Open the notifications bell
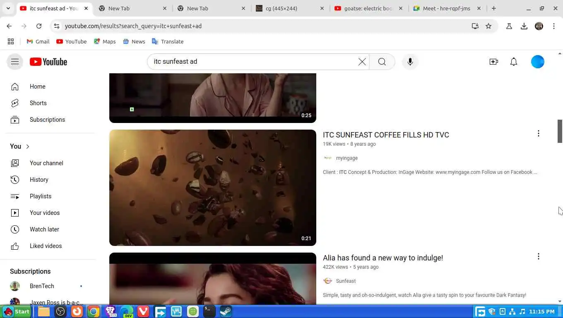 pyautogui.click(x=513, y=62)
